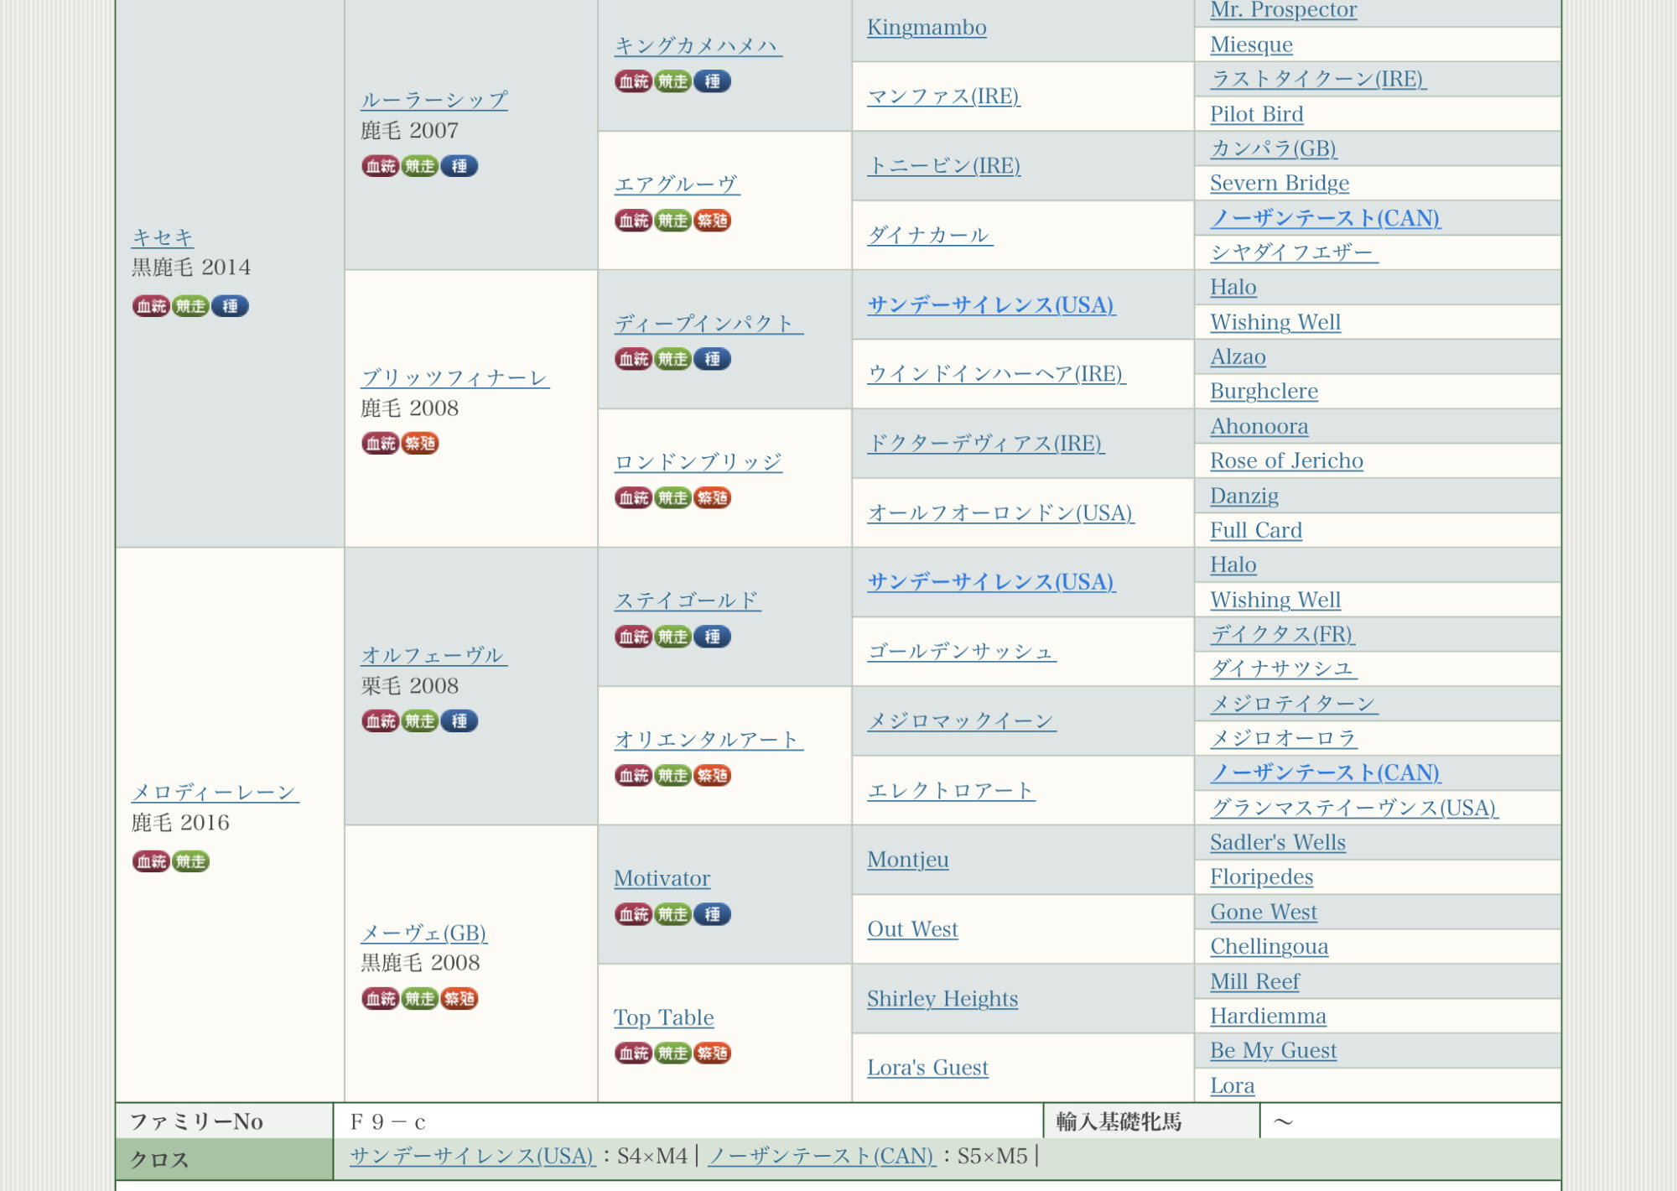
Task: Click the 繁殖 badge under エアグルーヴ
Action: pos(713,221)
